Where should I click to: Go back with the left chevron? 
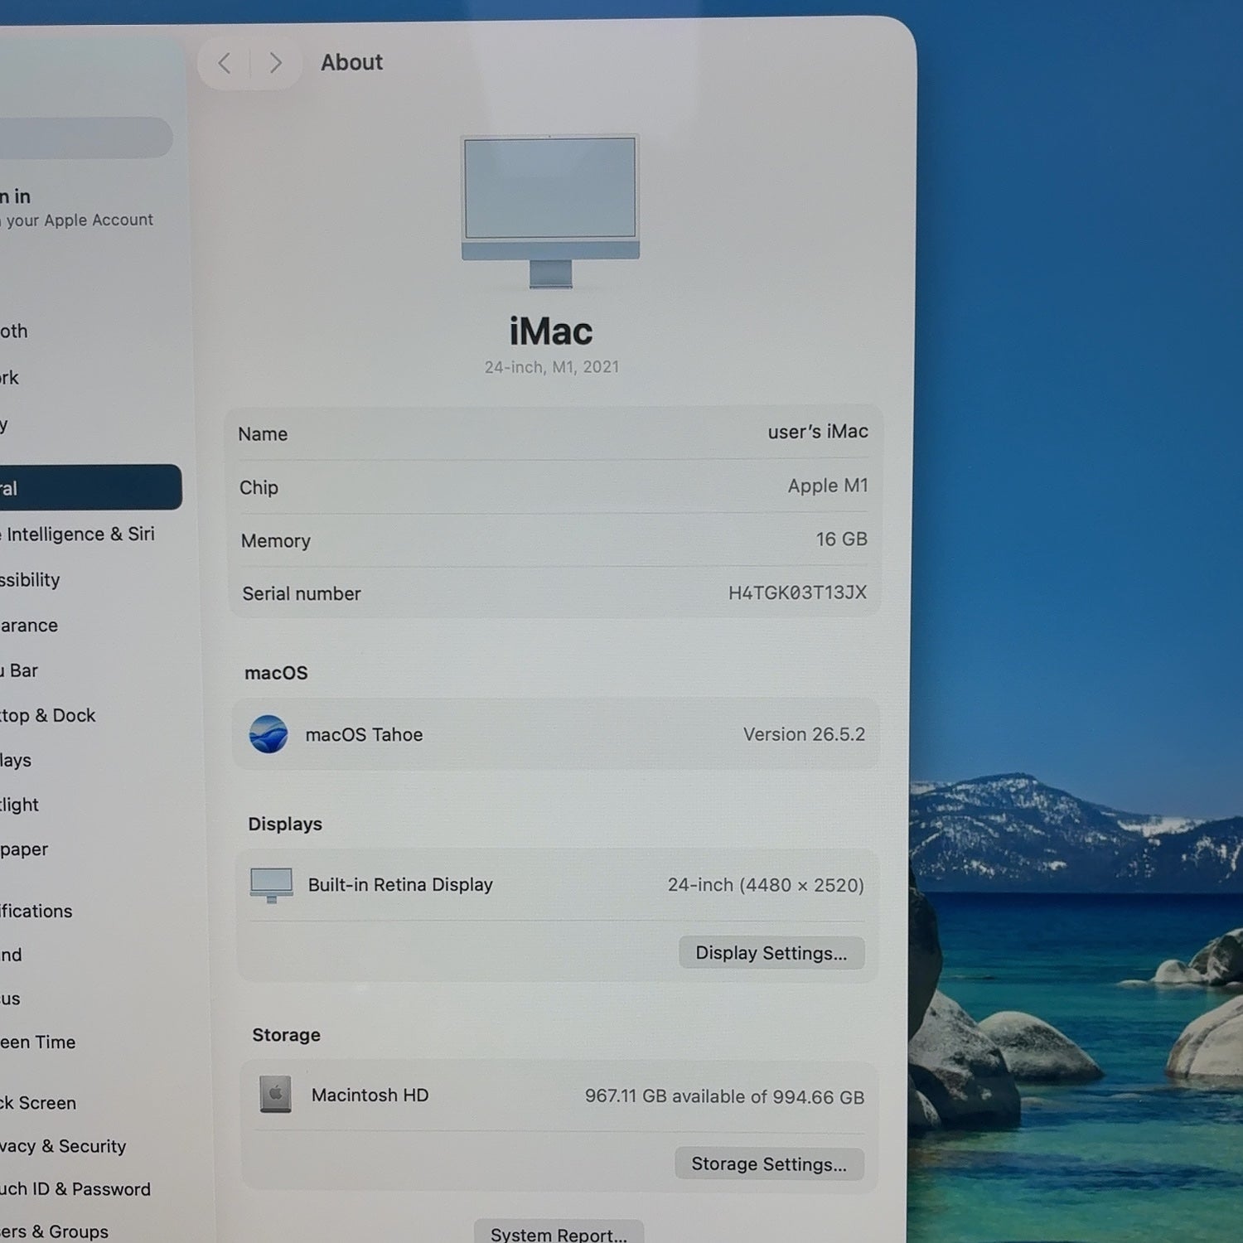tap(225, 63)
